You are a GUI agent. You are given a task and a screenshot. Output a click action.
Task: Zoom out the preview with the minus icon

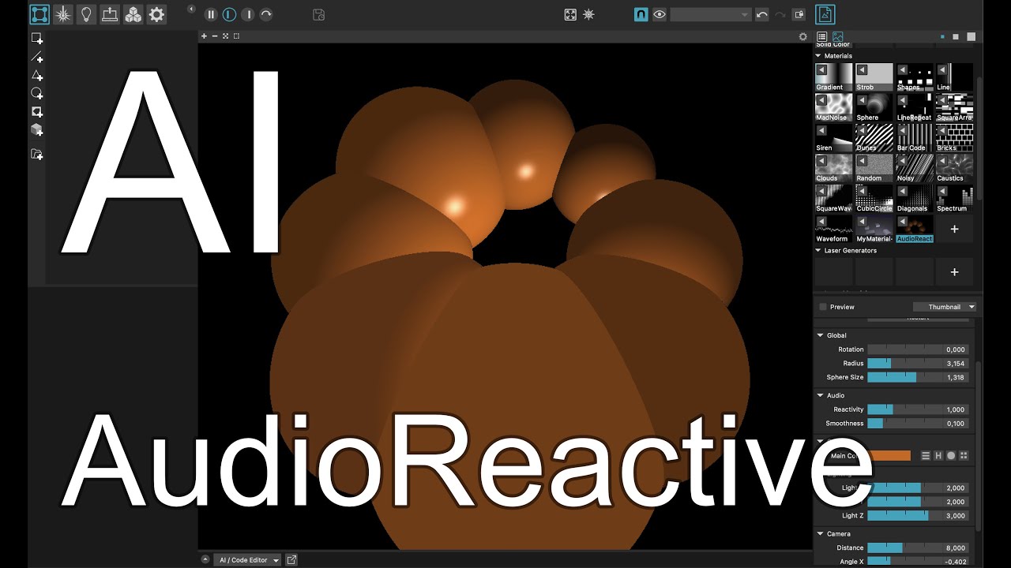pos(215,36)
